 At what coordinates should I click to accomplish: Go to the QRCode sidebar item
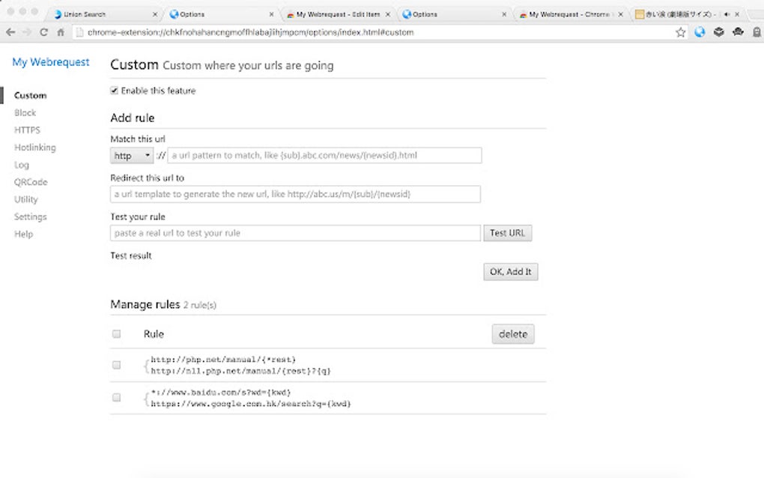point(31,182)
